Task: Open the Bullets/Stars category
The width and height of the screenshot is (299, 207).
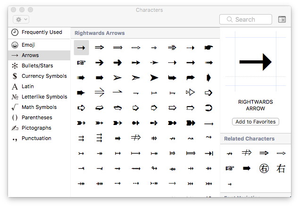Action: 39,66
